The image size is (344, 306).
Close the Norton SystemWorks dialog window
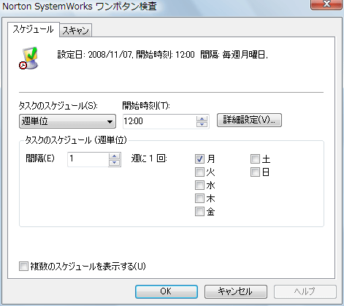pyautogui.click(x=326, y=4)
